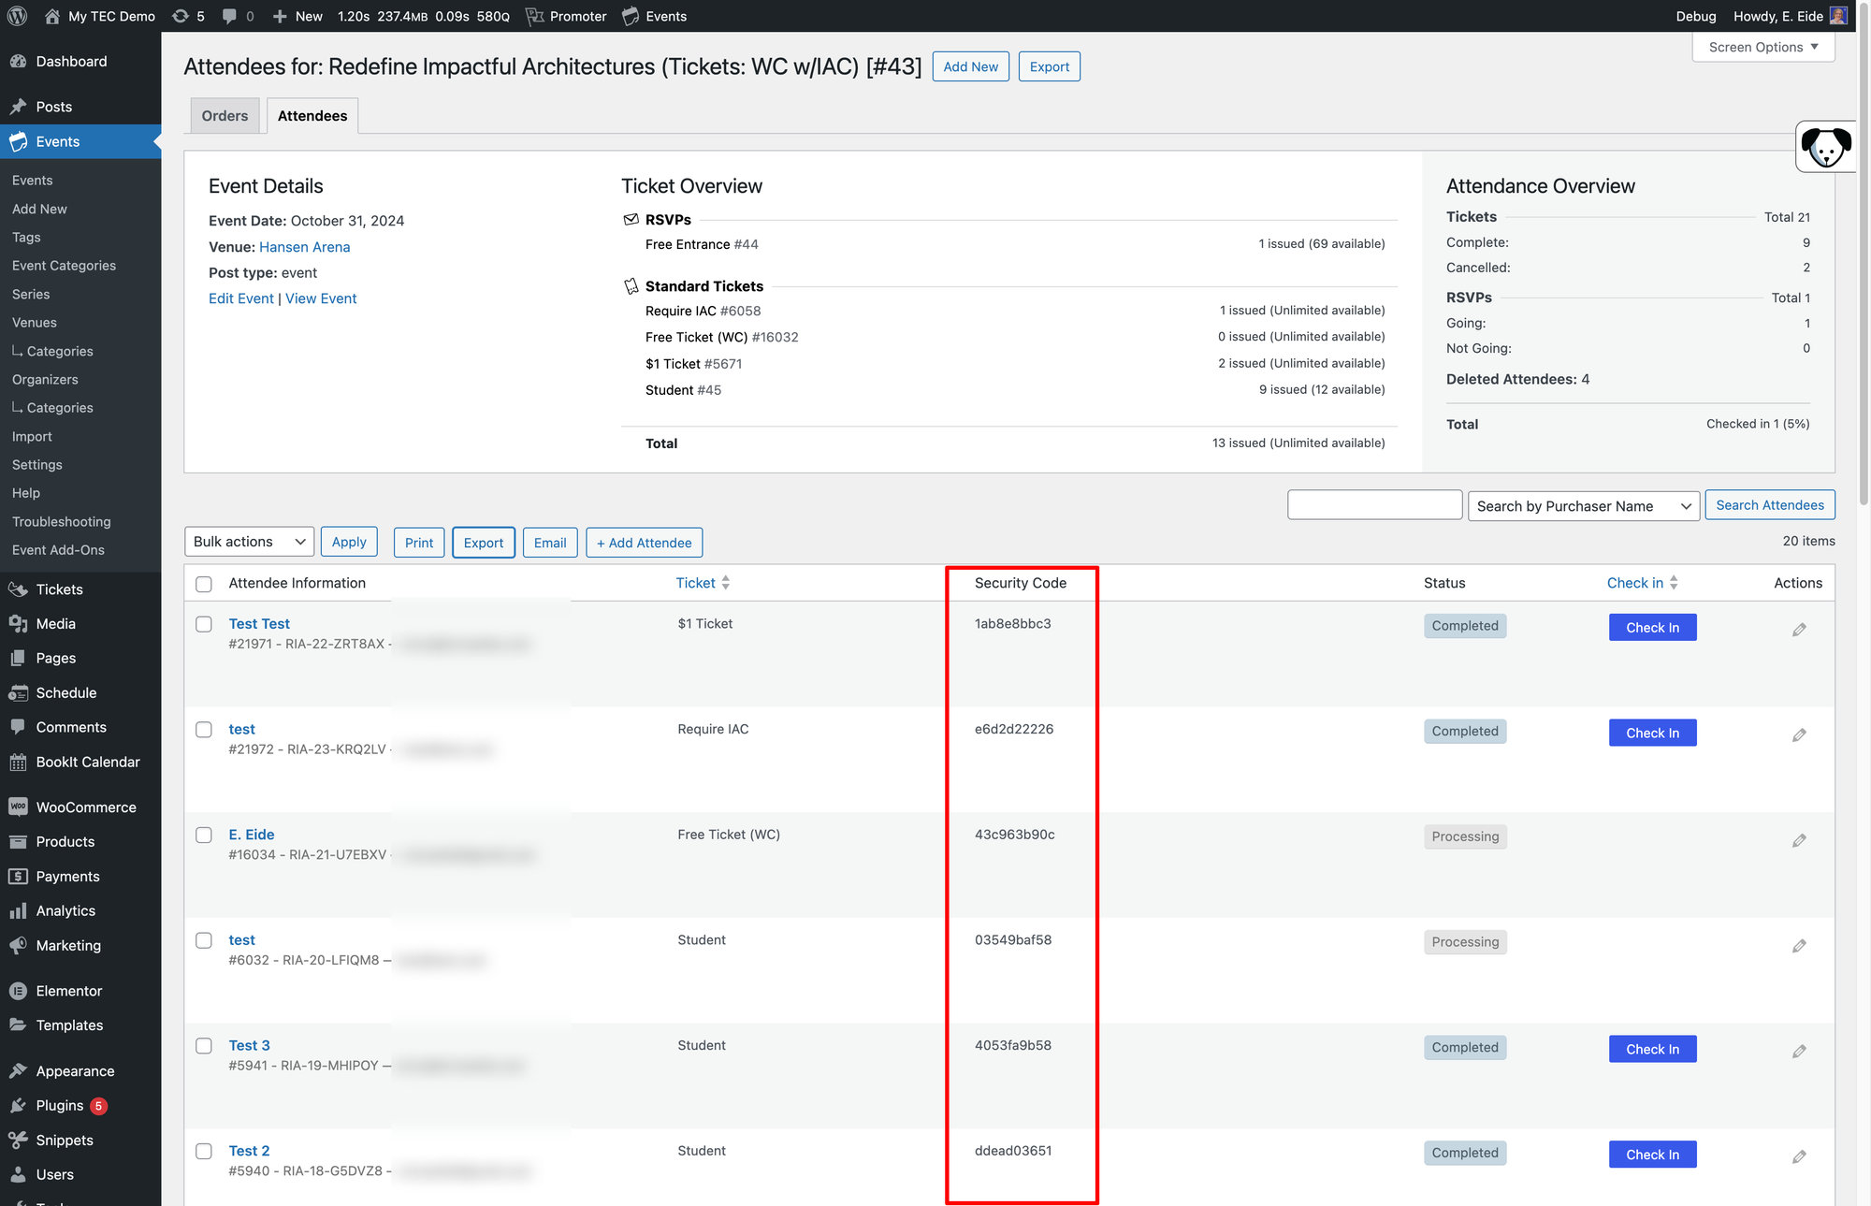Sort by the Check in column

pos(1643,583)
